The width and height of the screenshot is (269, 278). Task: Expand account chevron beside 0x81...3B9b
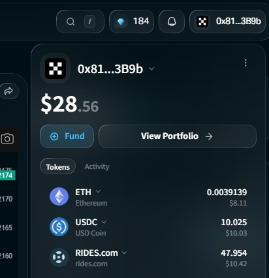(151, 69)
